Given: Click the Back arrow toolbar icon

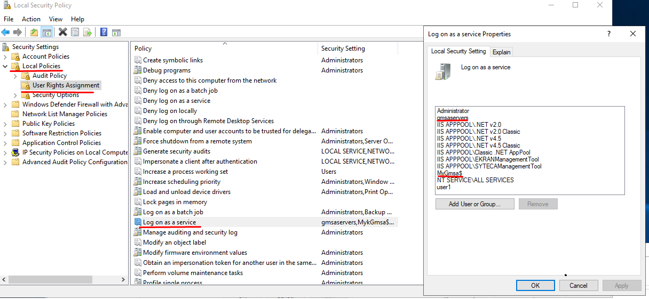Looking at the screenshot, I should pyautogui.click(x=5, y=32).
